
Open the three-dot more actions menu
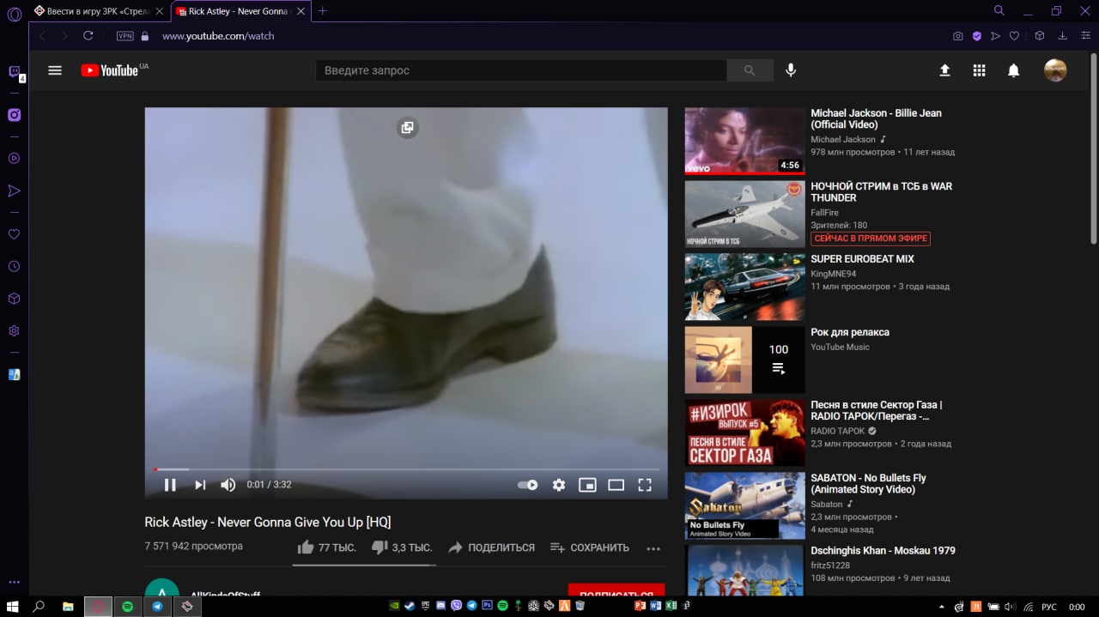(653, 548)
